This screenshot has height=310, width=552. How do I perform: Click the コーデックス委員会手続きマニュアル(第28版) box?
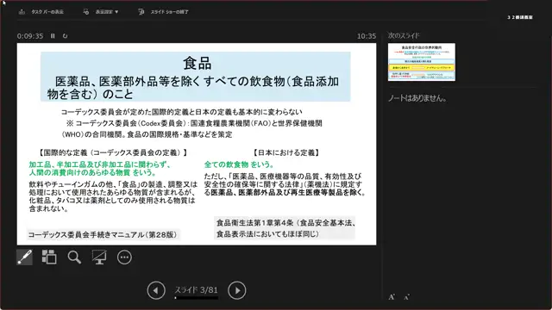point(103,234)
